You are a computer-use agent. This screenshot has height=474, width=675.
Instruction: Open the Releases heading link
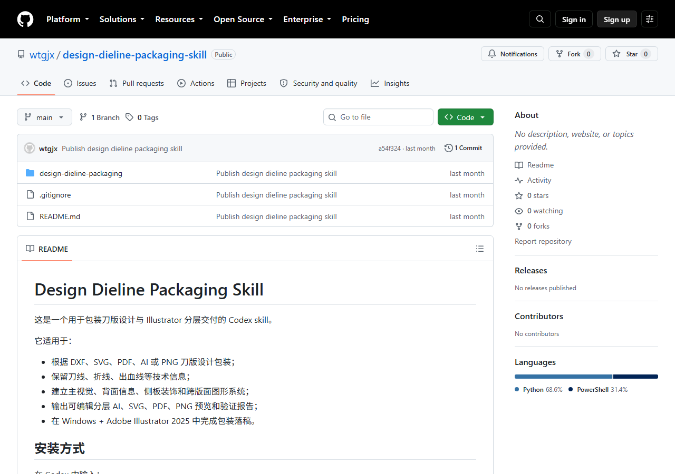(531, 270)
